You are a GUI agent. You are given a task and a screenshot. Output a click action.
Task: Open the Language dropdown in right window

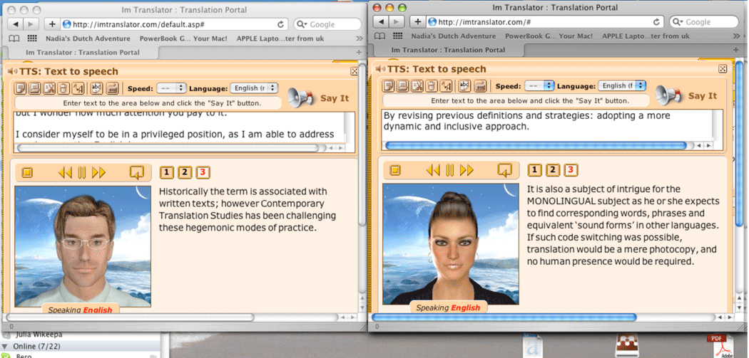click(622, 86)
